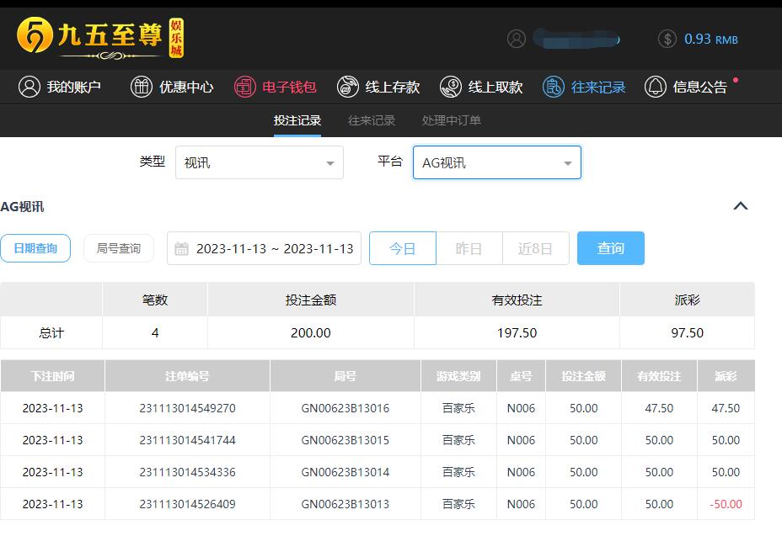782x536 pixels.
Task: Click 信息公告 menu label
Action: pos(700,88)
